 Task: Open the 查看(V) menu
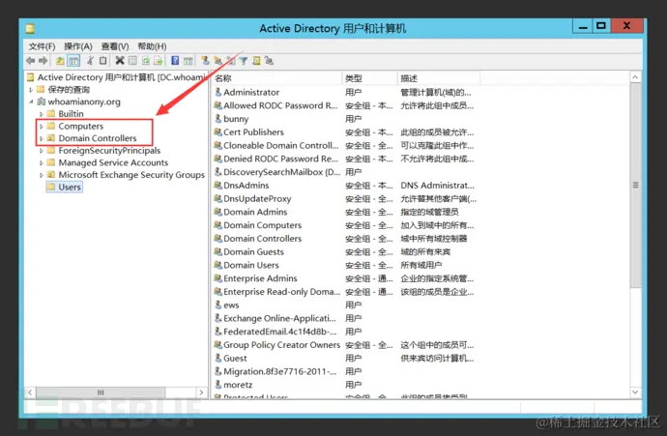115,46
